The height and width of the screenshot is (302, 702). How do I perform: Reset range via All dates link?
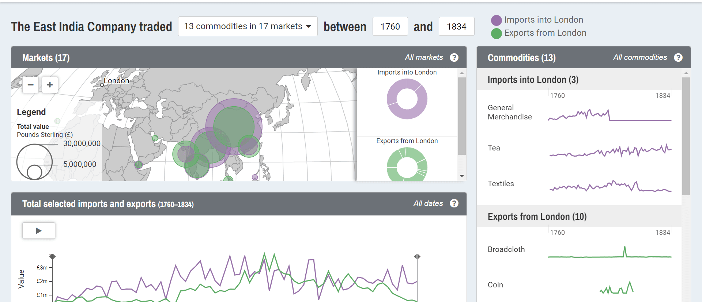coord(428,203)
